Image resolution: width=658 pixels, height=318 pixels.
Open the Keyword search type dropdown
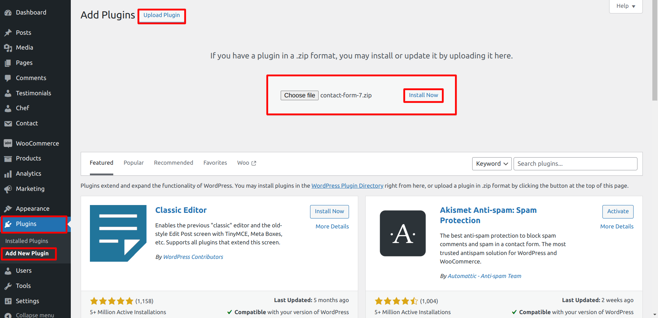492,164
